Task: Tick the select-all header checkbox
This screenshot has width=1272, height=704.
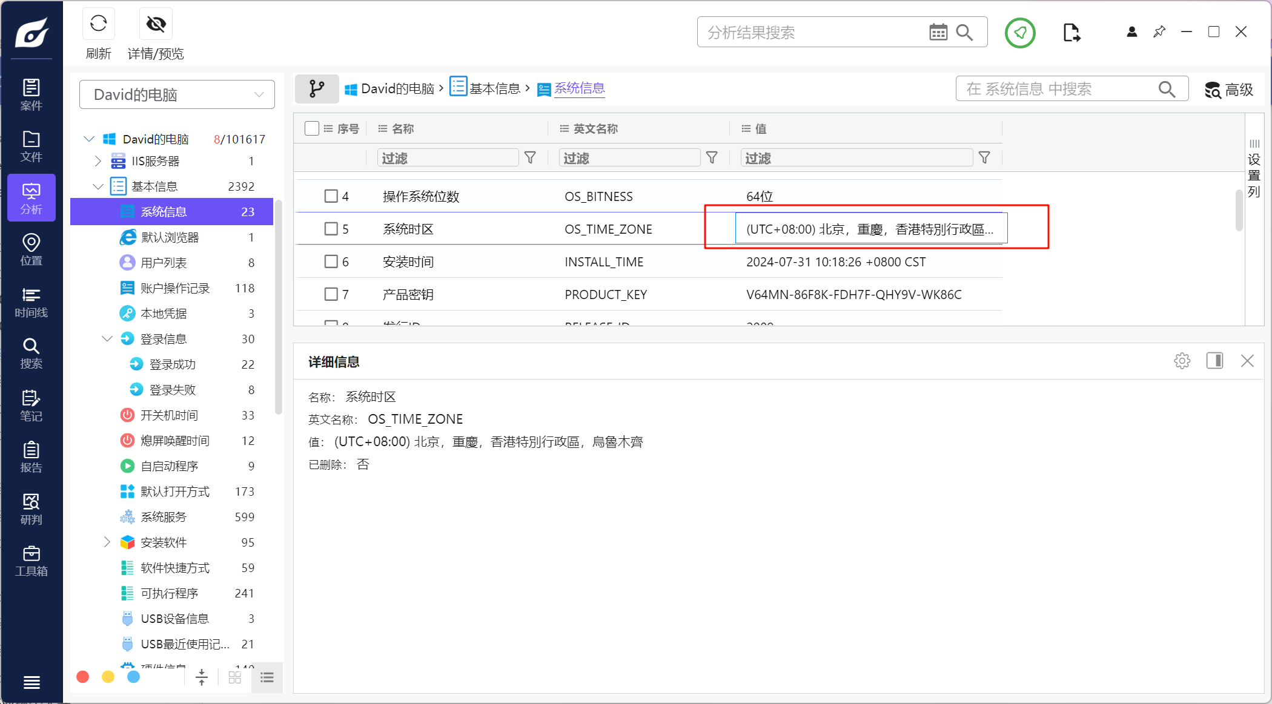Action: 312,128
